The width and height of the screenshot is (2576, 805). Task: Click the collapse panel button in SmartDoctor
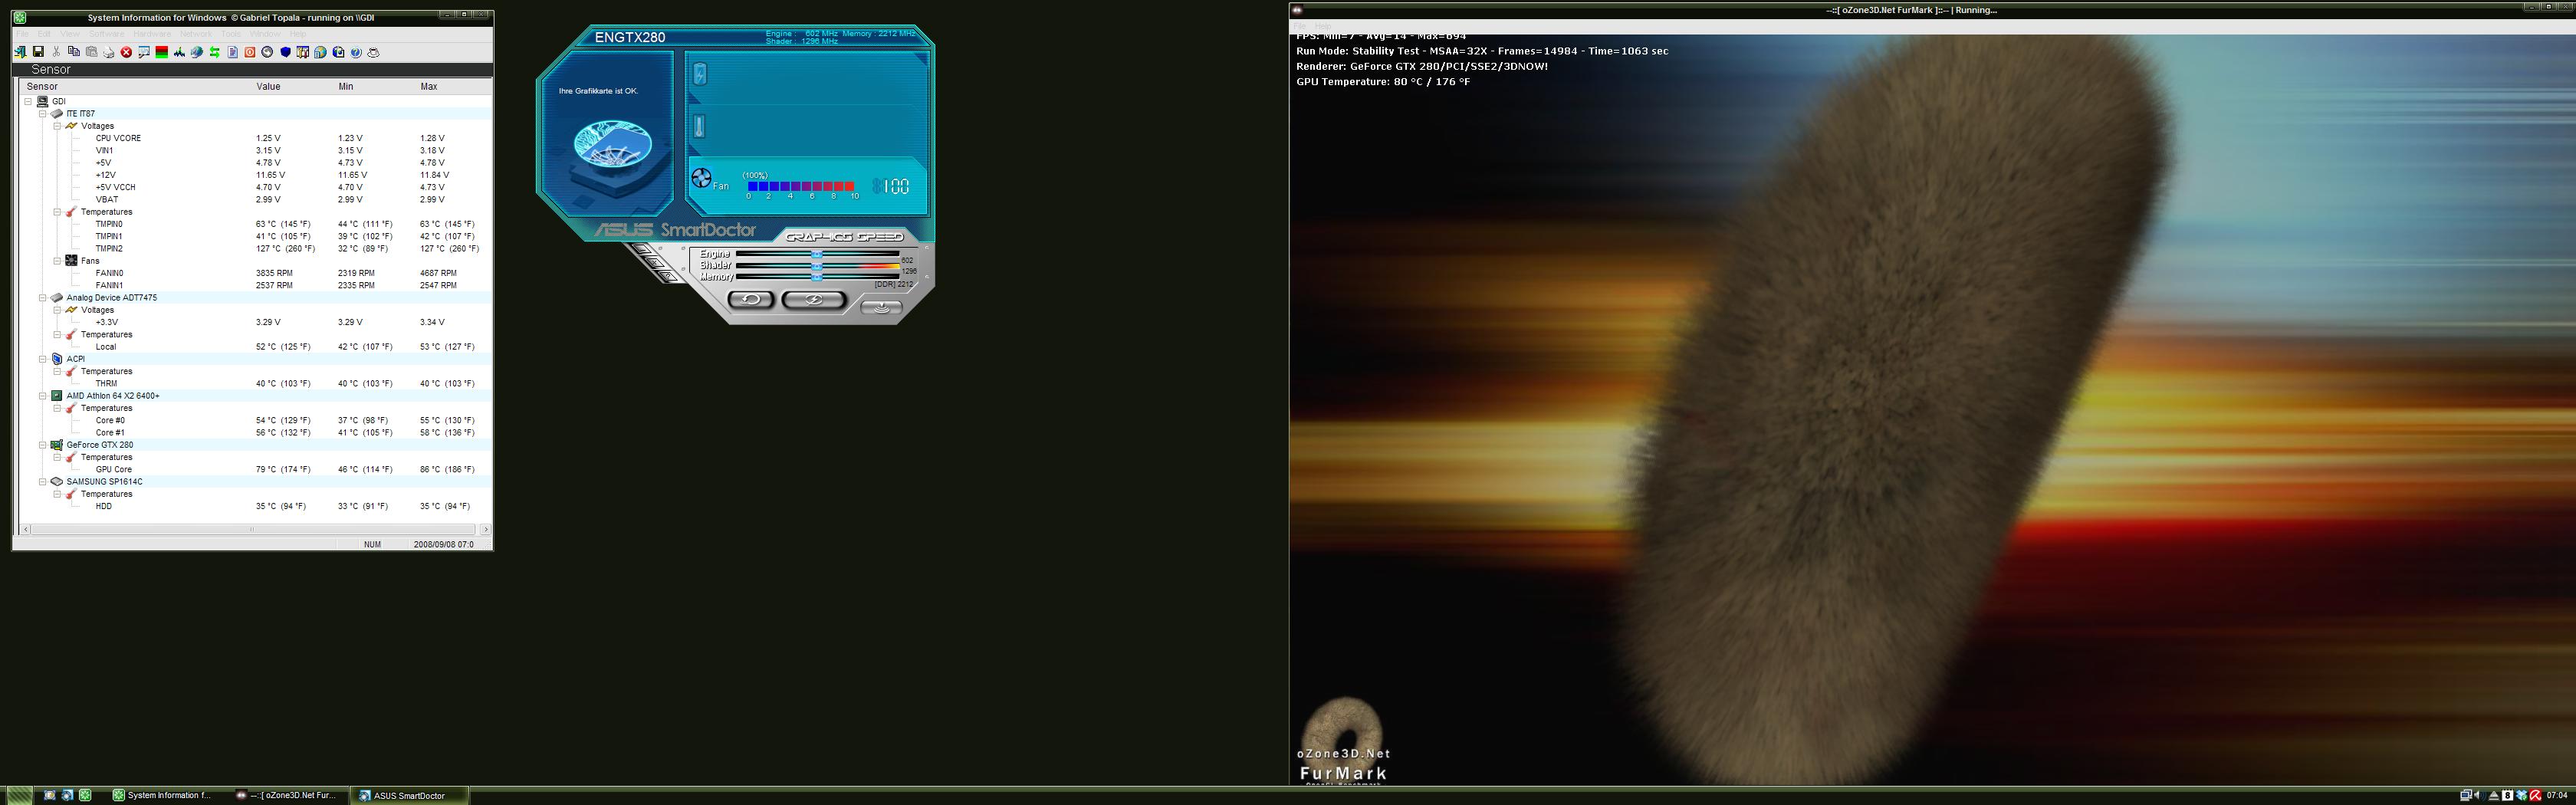point(881,308)
